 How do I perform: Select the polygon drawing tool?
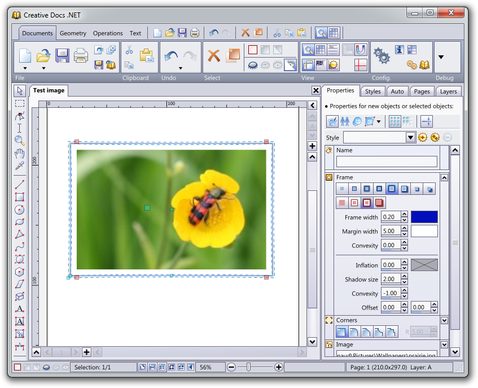(20, 234)
